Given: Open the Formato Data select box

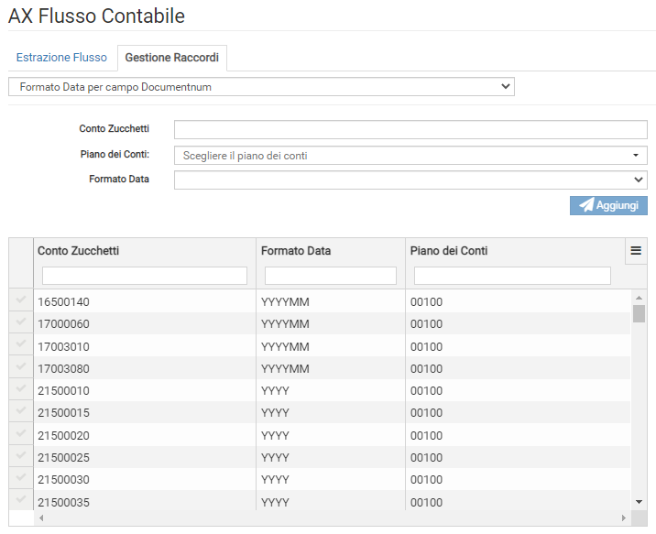Looking at the screenshot, I should point(410,180).
